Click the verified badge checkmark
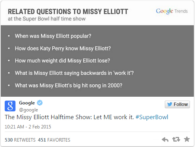Viewport: 195px width, 147px height. click(40, 103)
